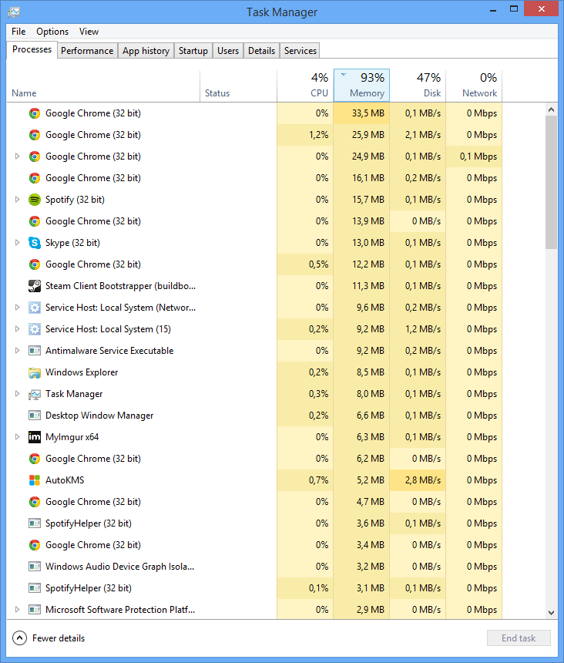Click the MyImgur x64 icon

[34, 437]
